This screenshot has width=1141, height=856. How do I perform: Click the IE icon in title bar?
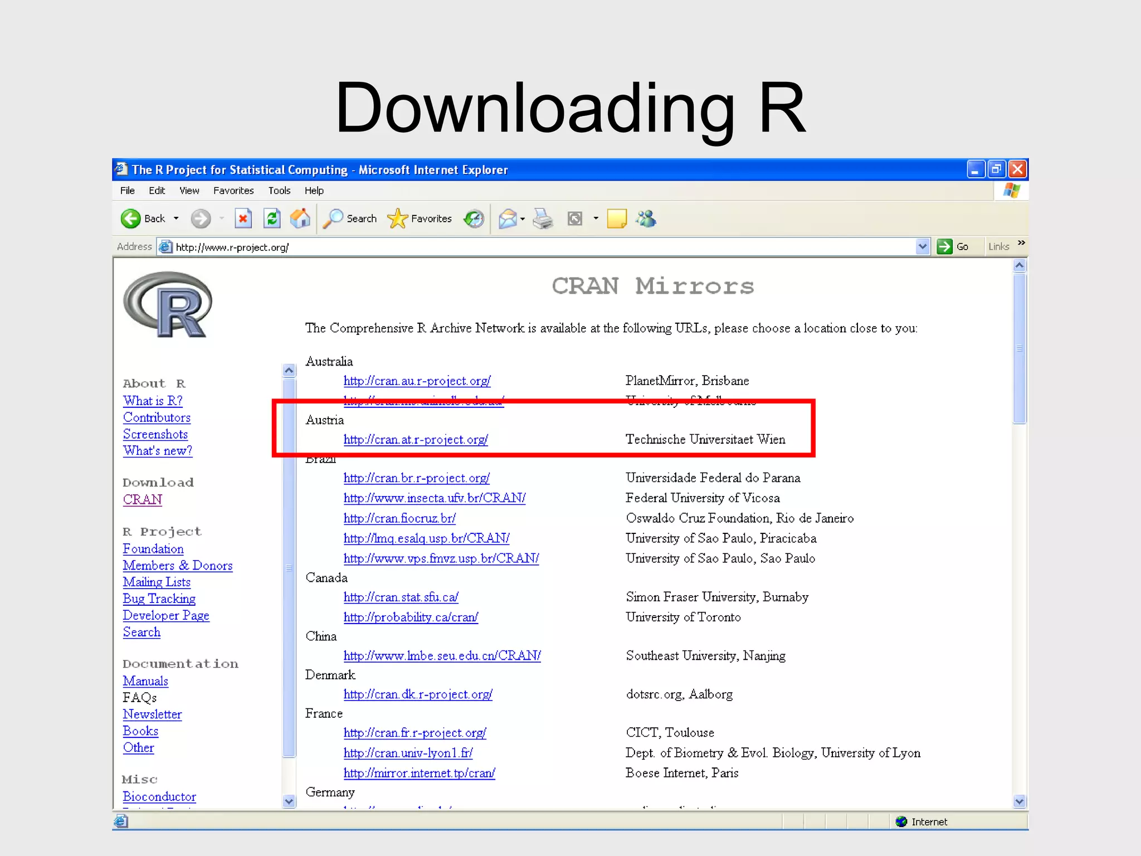pos(121,168)
